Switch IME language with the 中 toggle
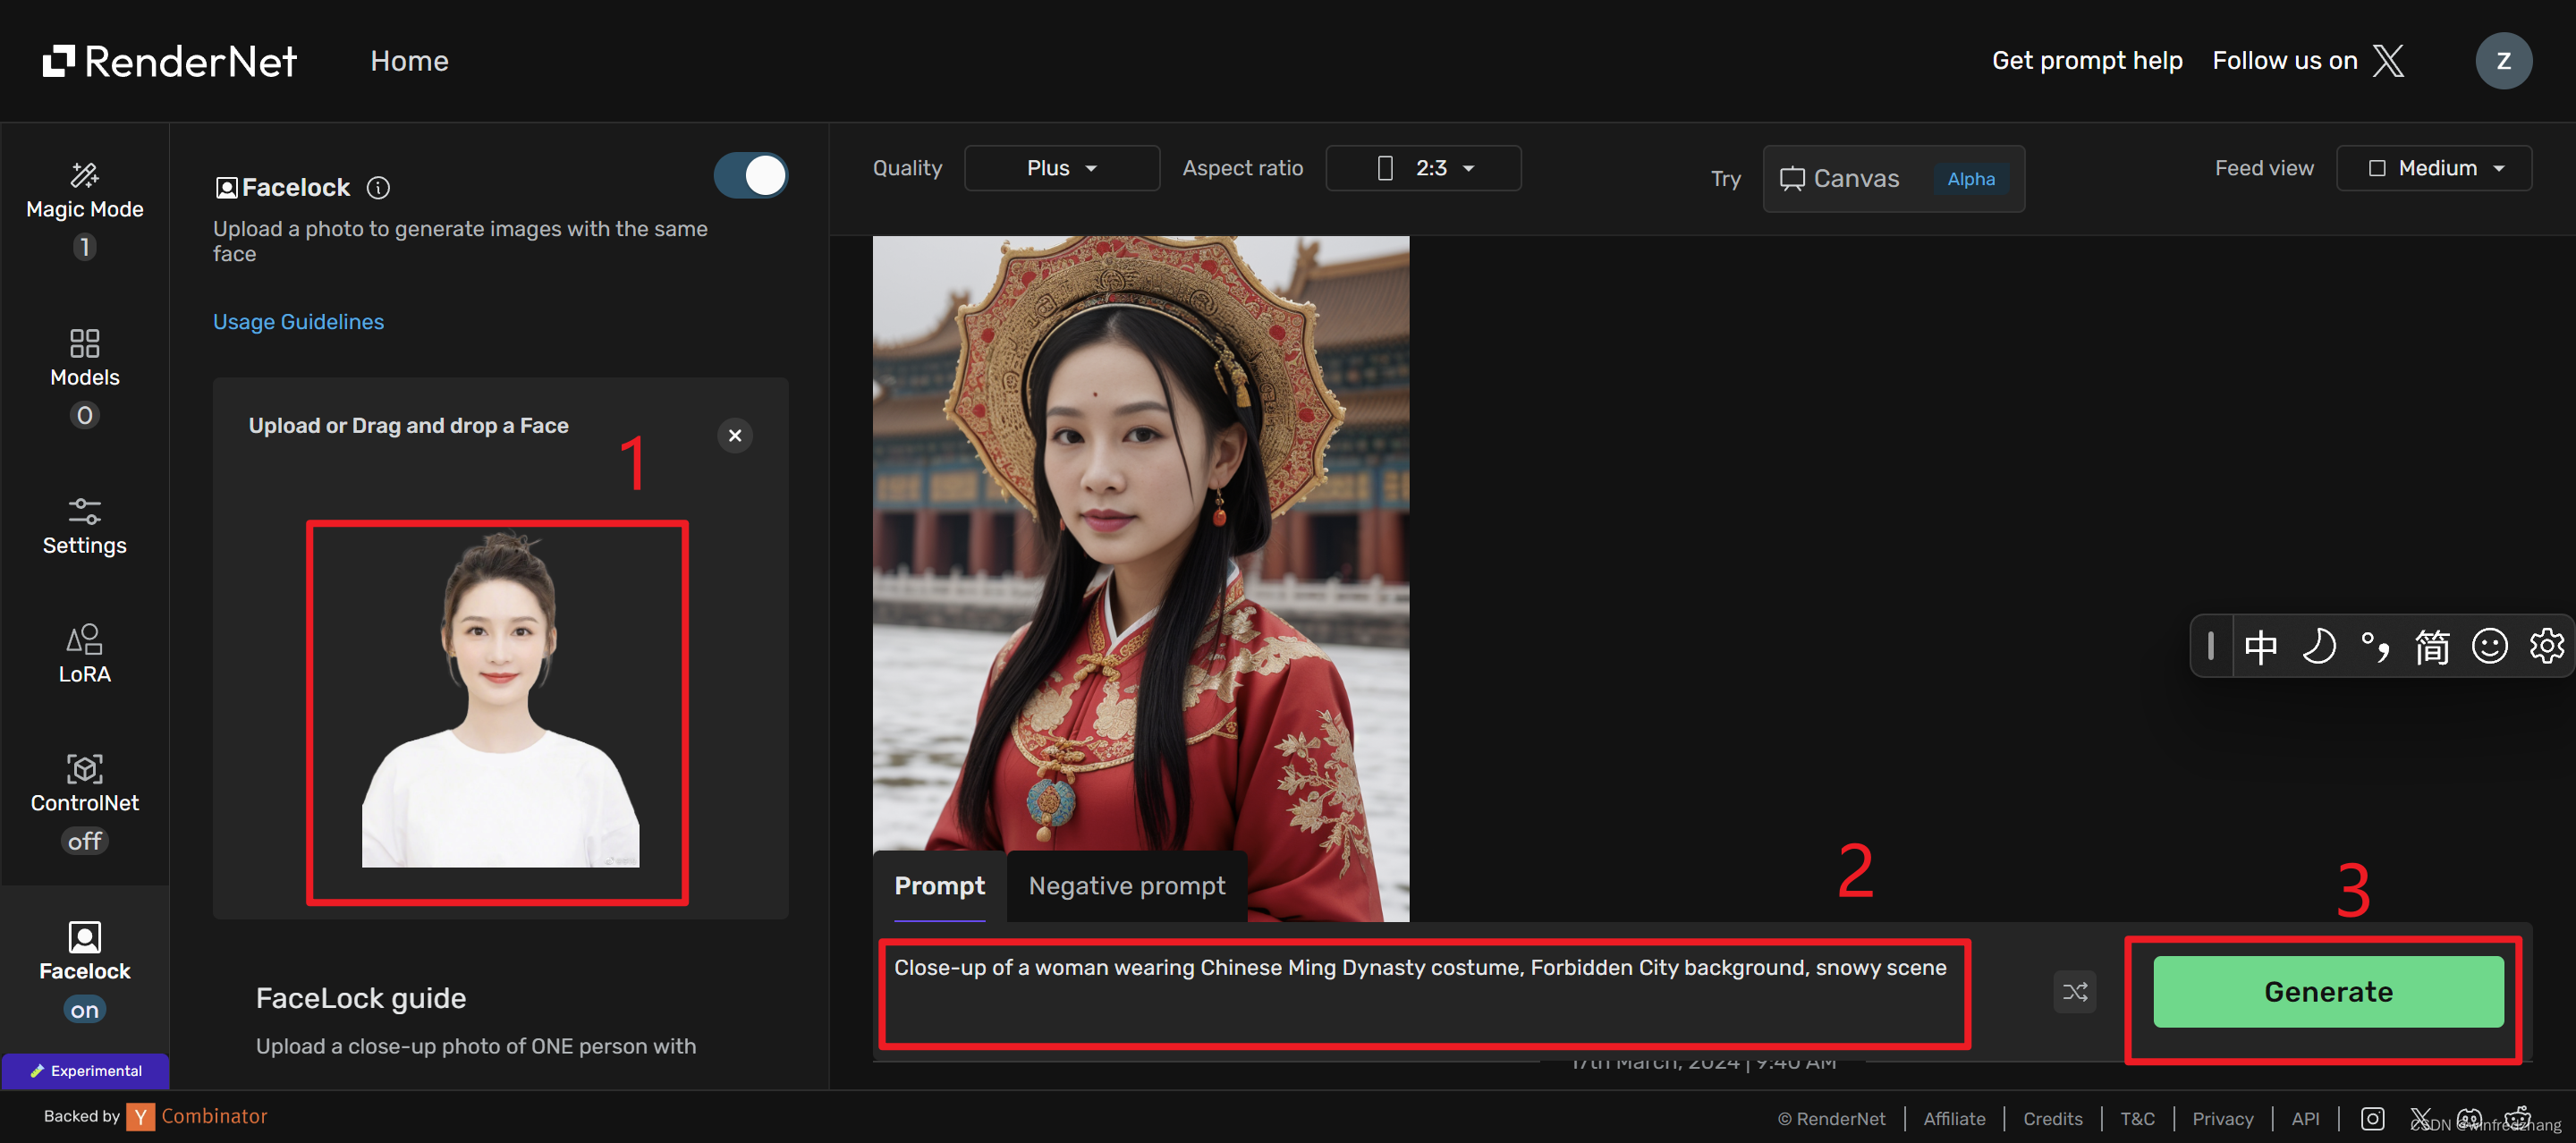Screen dimensions: 2576x1143 point(2261,646)
